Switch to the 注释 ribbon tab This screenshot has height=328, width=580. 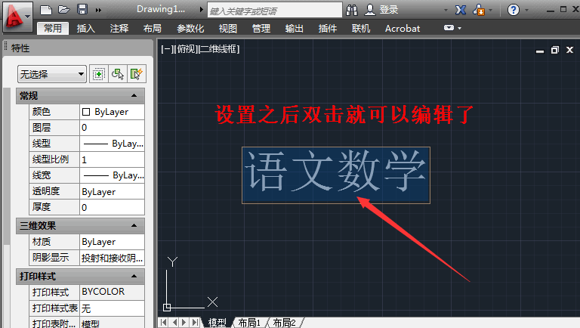click(119, 28)
